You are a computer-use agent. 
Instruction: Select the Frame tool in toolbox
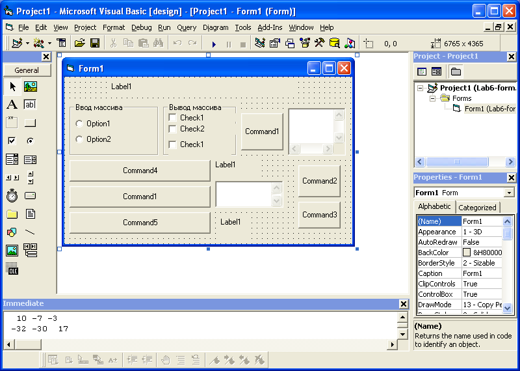click(12, 123)
